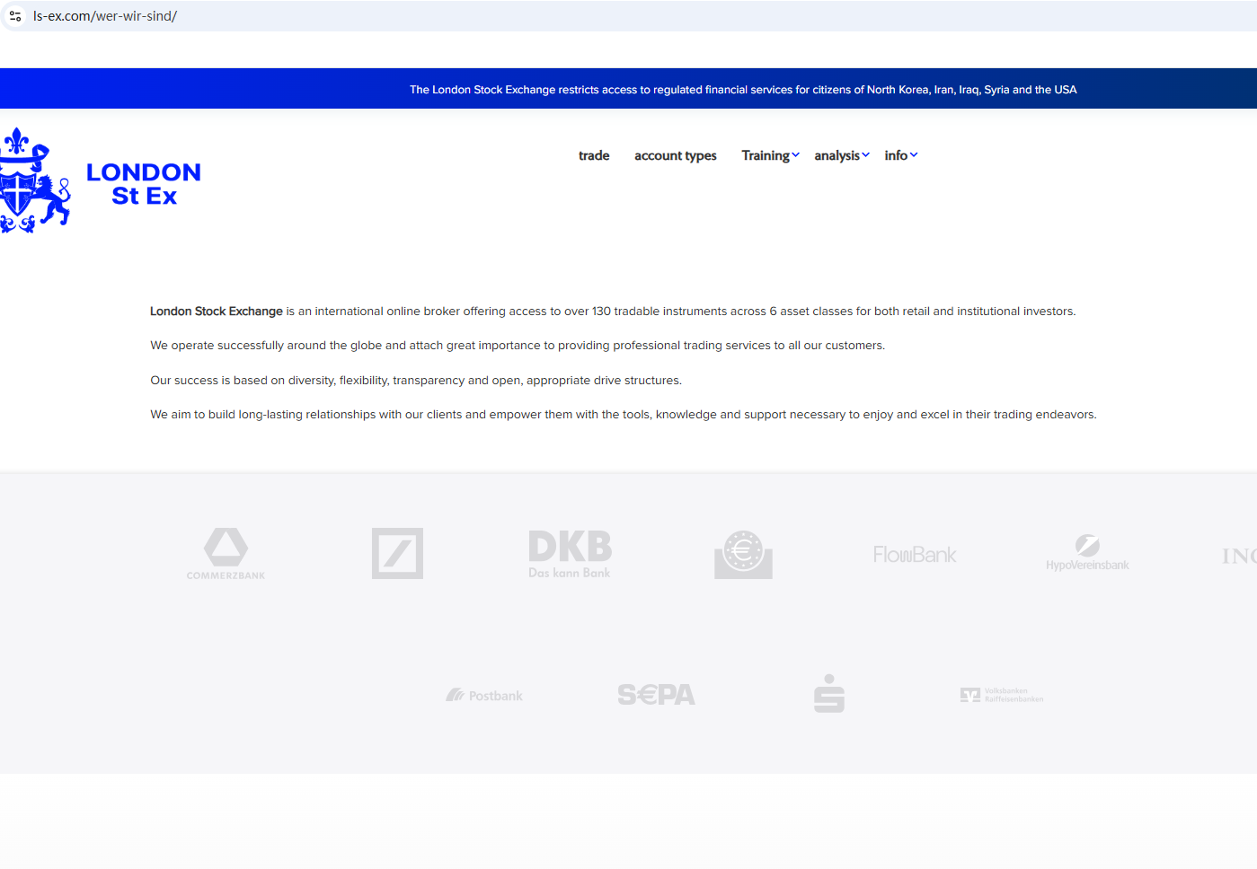This screenshot has height=869, width=1257.
Task: Click the SEPA logo
Action: coord(656,695)
